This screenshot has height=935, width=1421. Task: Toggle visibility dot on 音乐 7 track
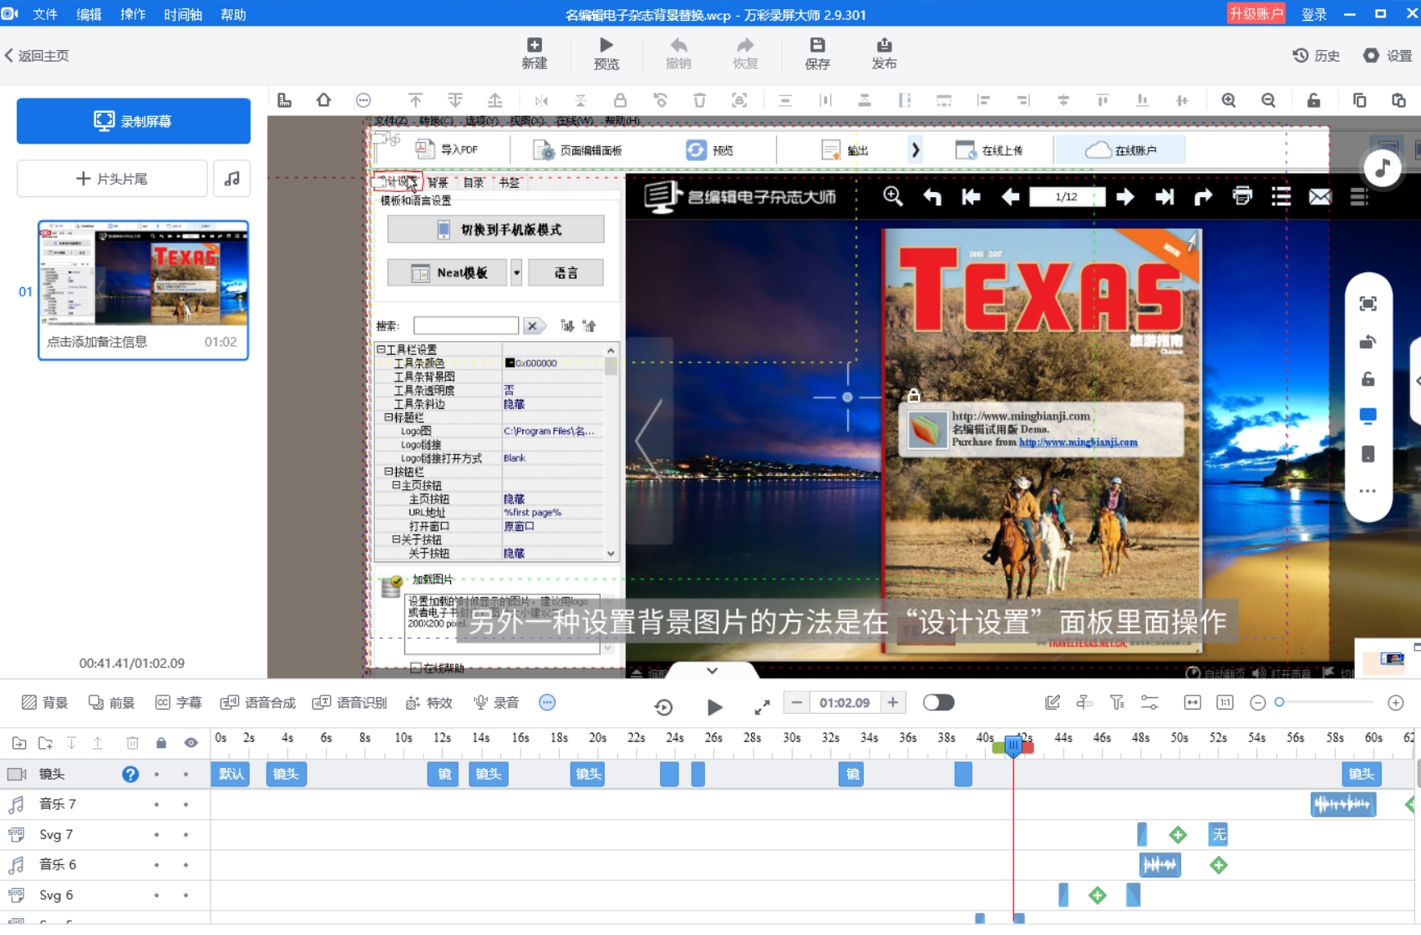tap(185, 805)
